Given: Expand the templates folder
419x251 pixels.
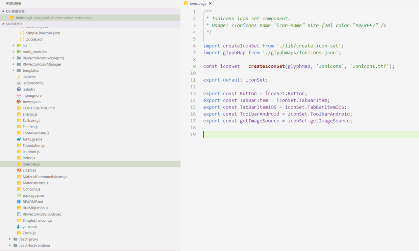Looking at the screenshot, I should click(14, 70).
